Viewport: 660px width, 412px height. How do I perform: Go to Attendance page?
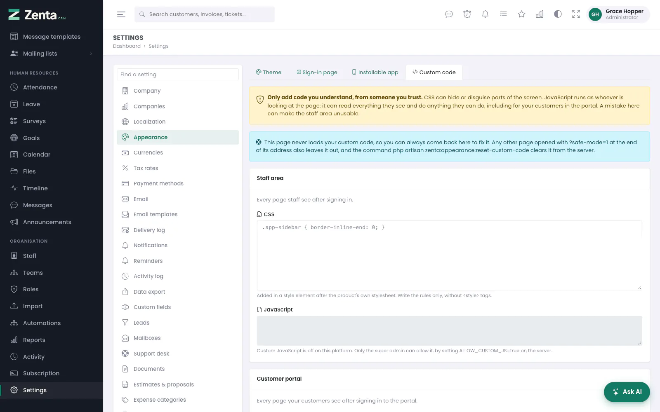pyautogui.click(x=52, y=87)
